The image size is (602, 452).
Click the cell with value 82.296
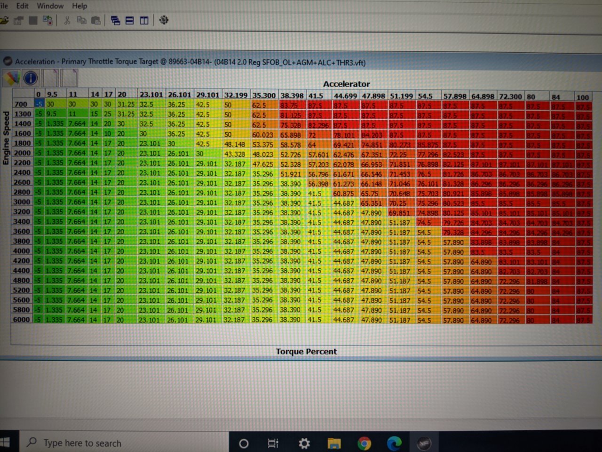[319, 125]
